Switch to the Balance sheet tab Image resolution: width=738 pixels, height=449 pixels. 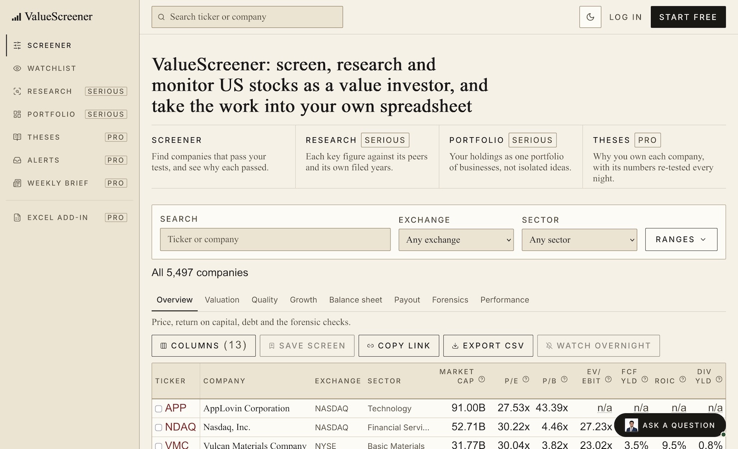point(356,300)
